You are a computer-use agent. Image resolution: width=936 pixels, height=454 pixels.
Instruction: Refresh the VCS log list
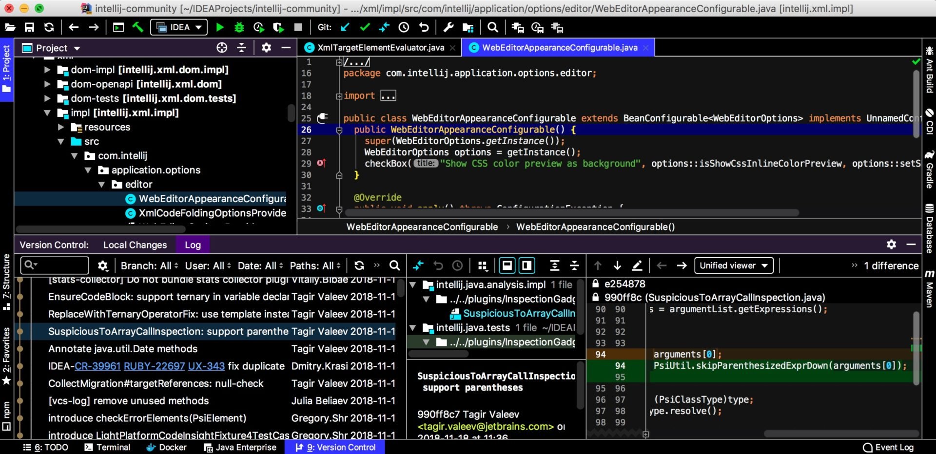coord(359,265)
